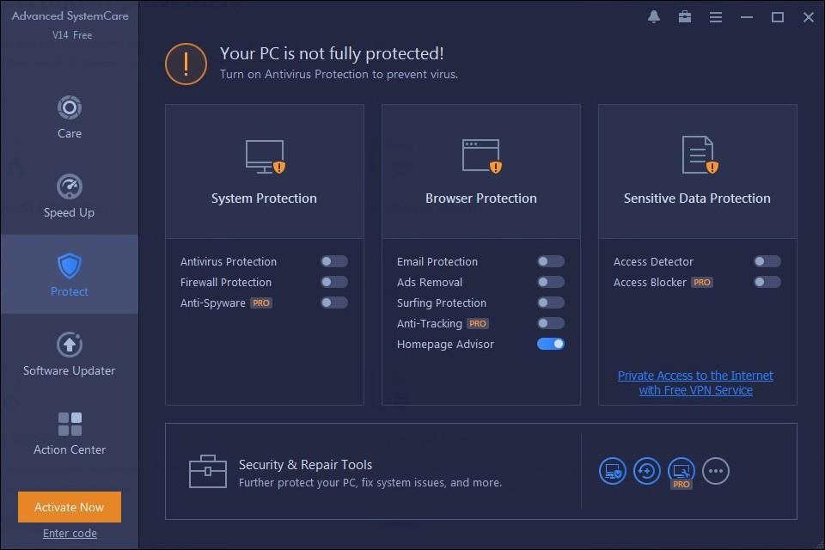Open the Software Updater tab label
The height and width of the screenshot is (550, 825).
(69, 370)
